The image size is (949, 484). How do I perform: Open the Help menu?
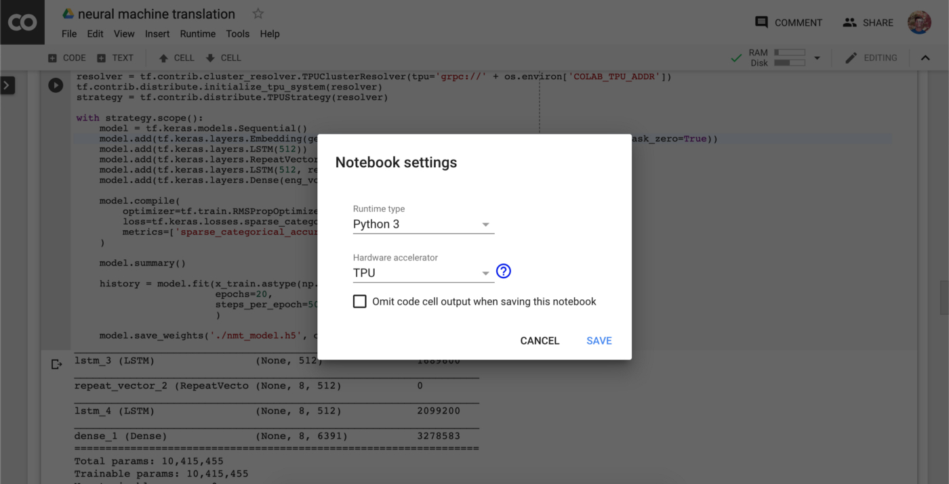pyautogui.click(x=270, y=34)
